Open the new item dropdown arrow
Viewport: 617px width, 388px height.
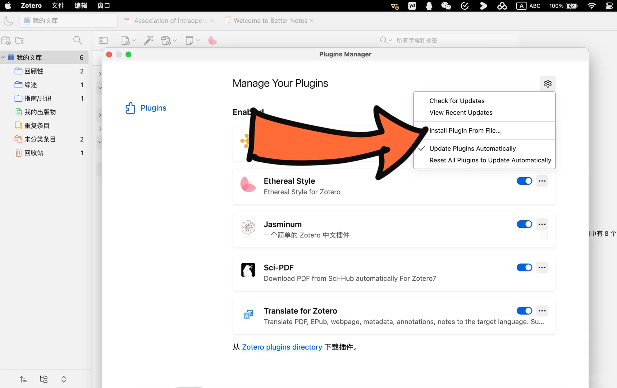pyautogui.click(x=134, y=41)
